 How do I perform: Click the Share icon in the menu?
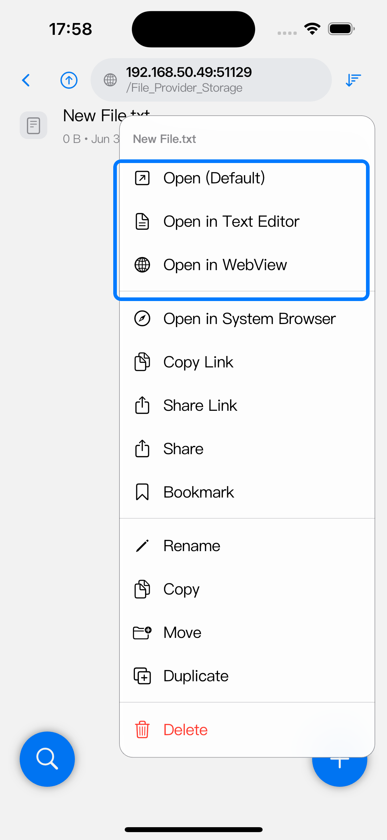(142, 449)
